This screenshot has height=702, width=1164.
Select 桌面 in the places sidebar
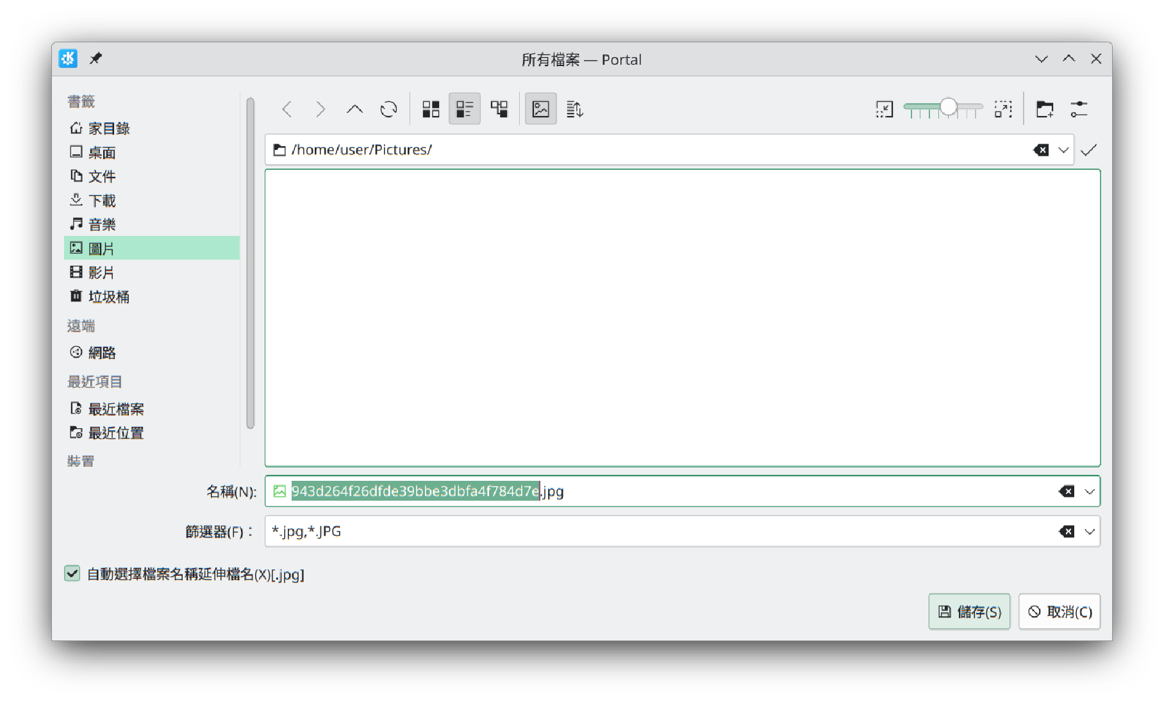point(102,153)
